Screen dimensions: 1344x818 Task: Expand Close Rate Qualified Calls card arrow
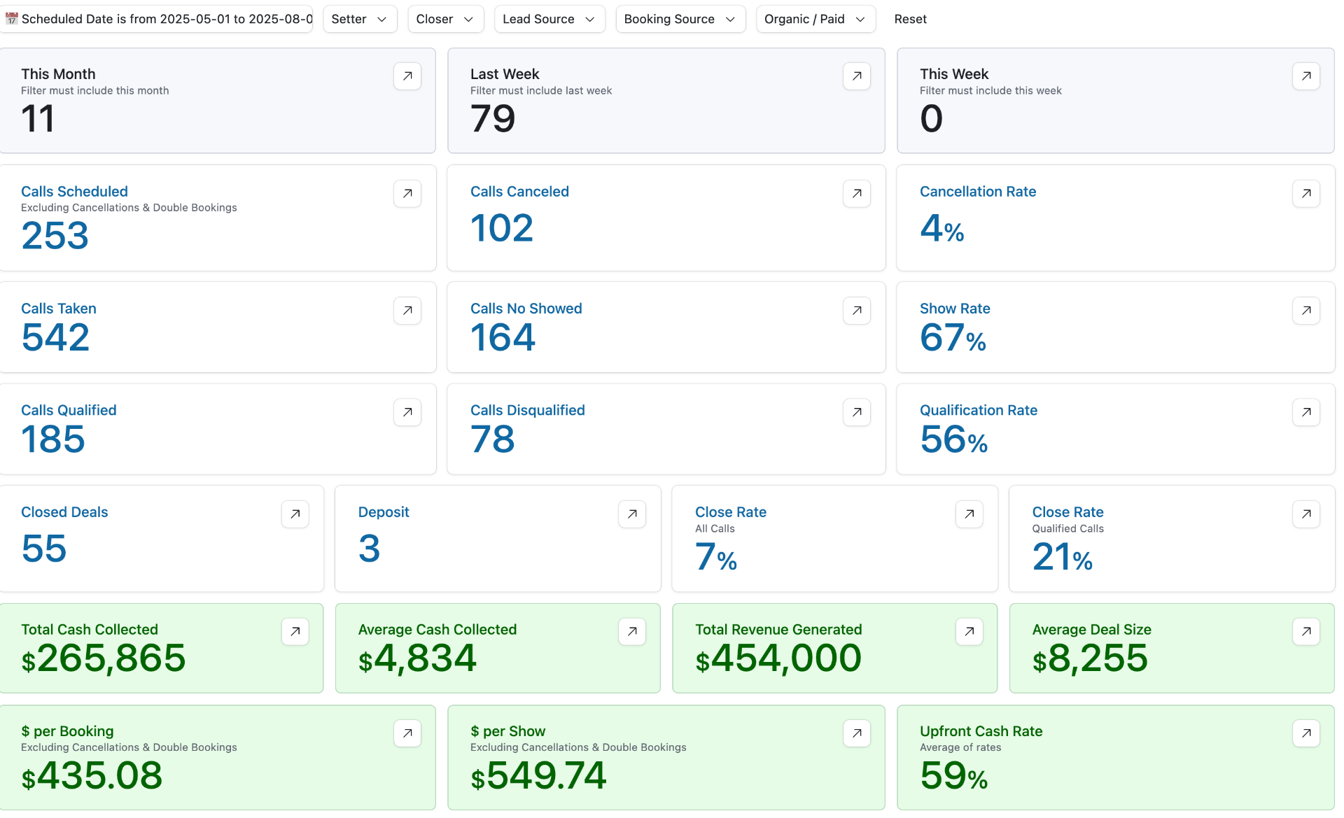coord(1306,514)
